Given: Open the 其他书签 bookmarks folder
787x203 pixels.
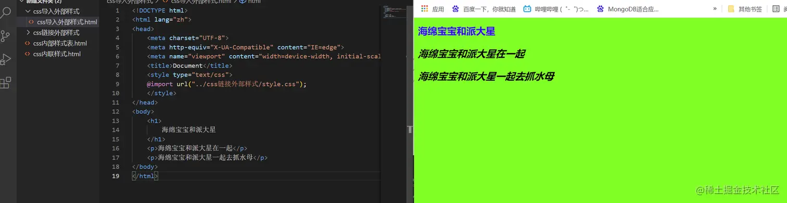Looking at the screenshot, I should click(x=745, y=9).
